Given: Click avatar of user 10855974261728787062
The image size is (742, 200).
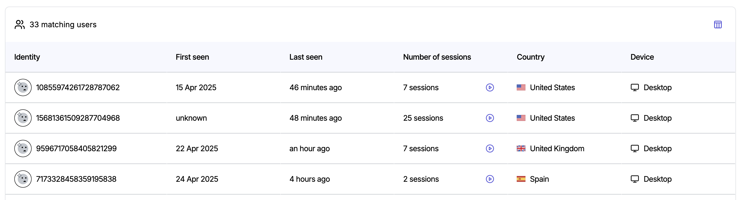Looking at the screenshot, I should [x=23, y=87].
